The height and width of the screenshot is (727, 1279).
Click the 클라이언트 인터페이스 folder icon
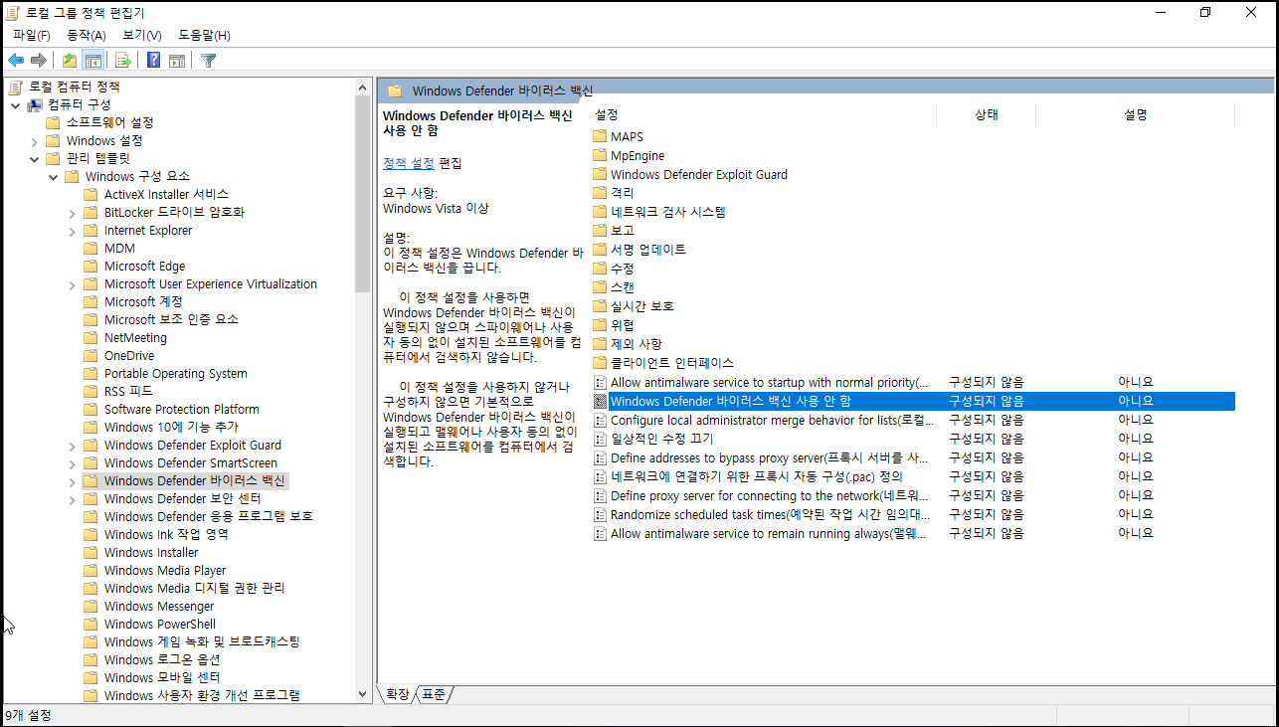600,363
